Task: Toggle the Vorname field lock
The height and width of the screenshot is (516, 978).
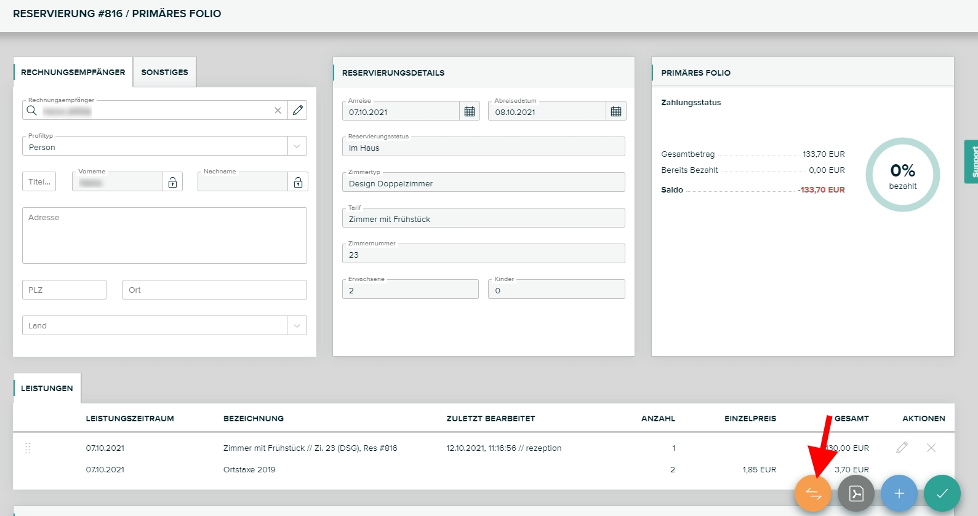Action: [173, 182]
